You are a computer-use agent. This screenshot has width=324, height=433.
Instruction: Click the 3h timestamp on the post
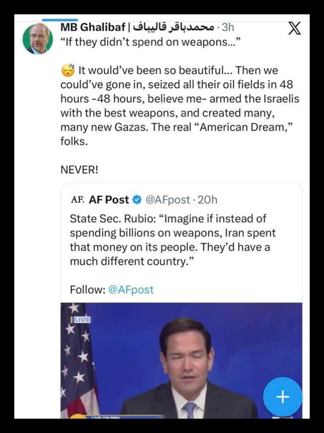[228, 28]
